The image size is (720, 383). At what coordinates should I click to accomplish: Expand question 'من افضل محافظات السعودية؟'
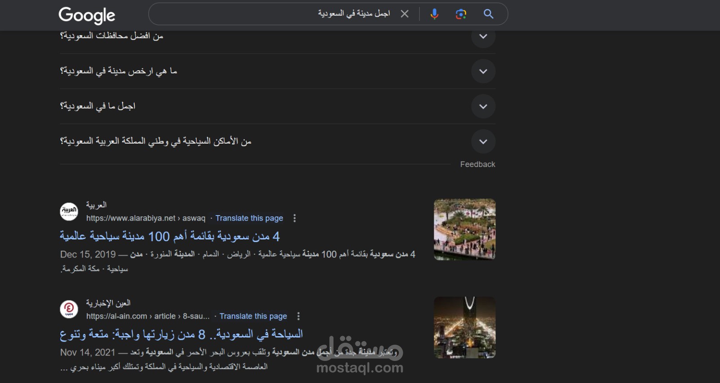[483, 36]
